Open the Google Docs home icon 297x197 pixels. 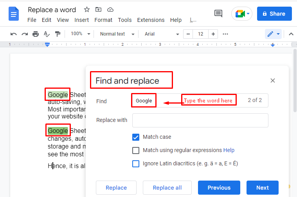click(14, 14)
